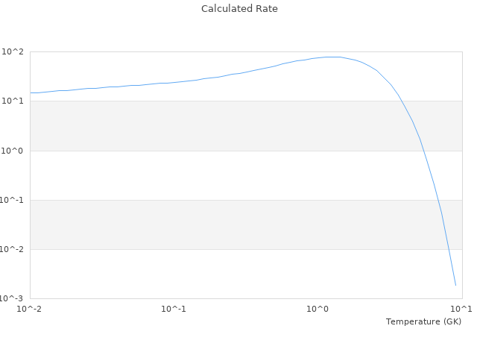Click the leftmost start of the blue curve
This screenshot has height=358, width=477.
[31, 92]
